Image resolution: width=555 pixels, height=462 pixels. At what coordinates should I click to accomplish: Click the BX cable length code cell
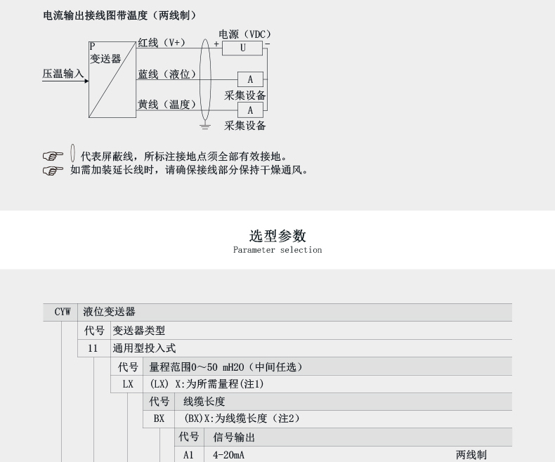159,418
